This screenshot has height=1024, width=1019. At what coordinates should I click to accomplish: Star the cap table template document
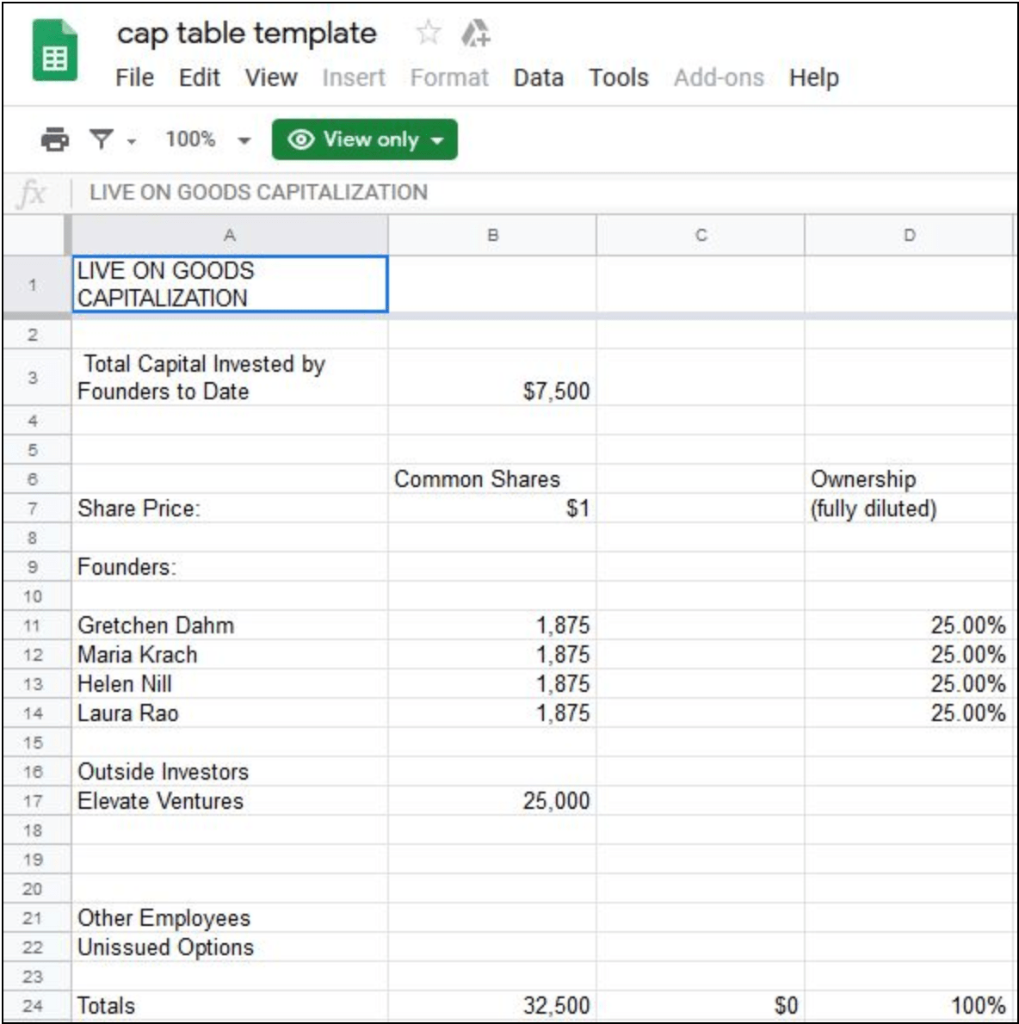[x=428, y=34]
